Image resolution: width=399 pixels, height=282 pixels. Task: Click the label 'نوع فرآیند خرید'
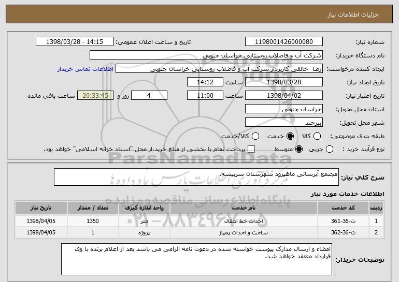pos(364,149)
